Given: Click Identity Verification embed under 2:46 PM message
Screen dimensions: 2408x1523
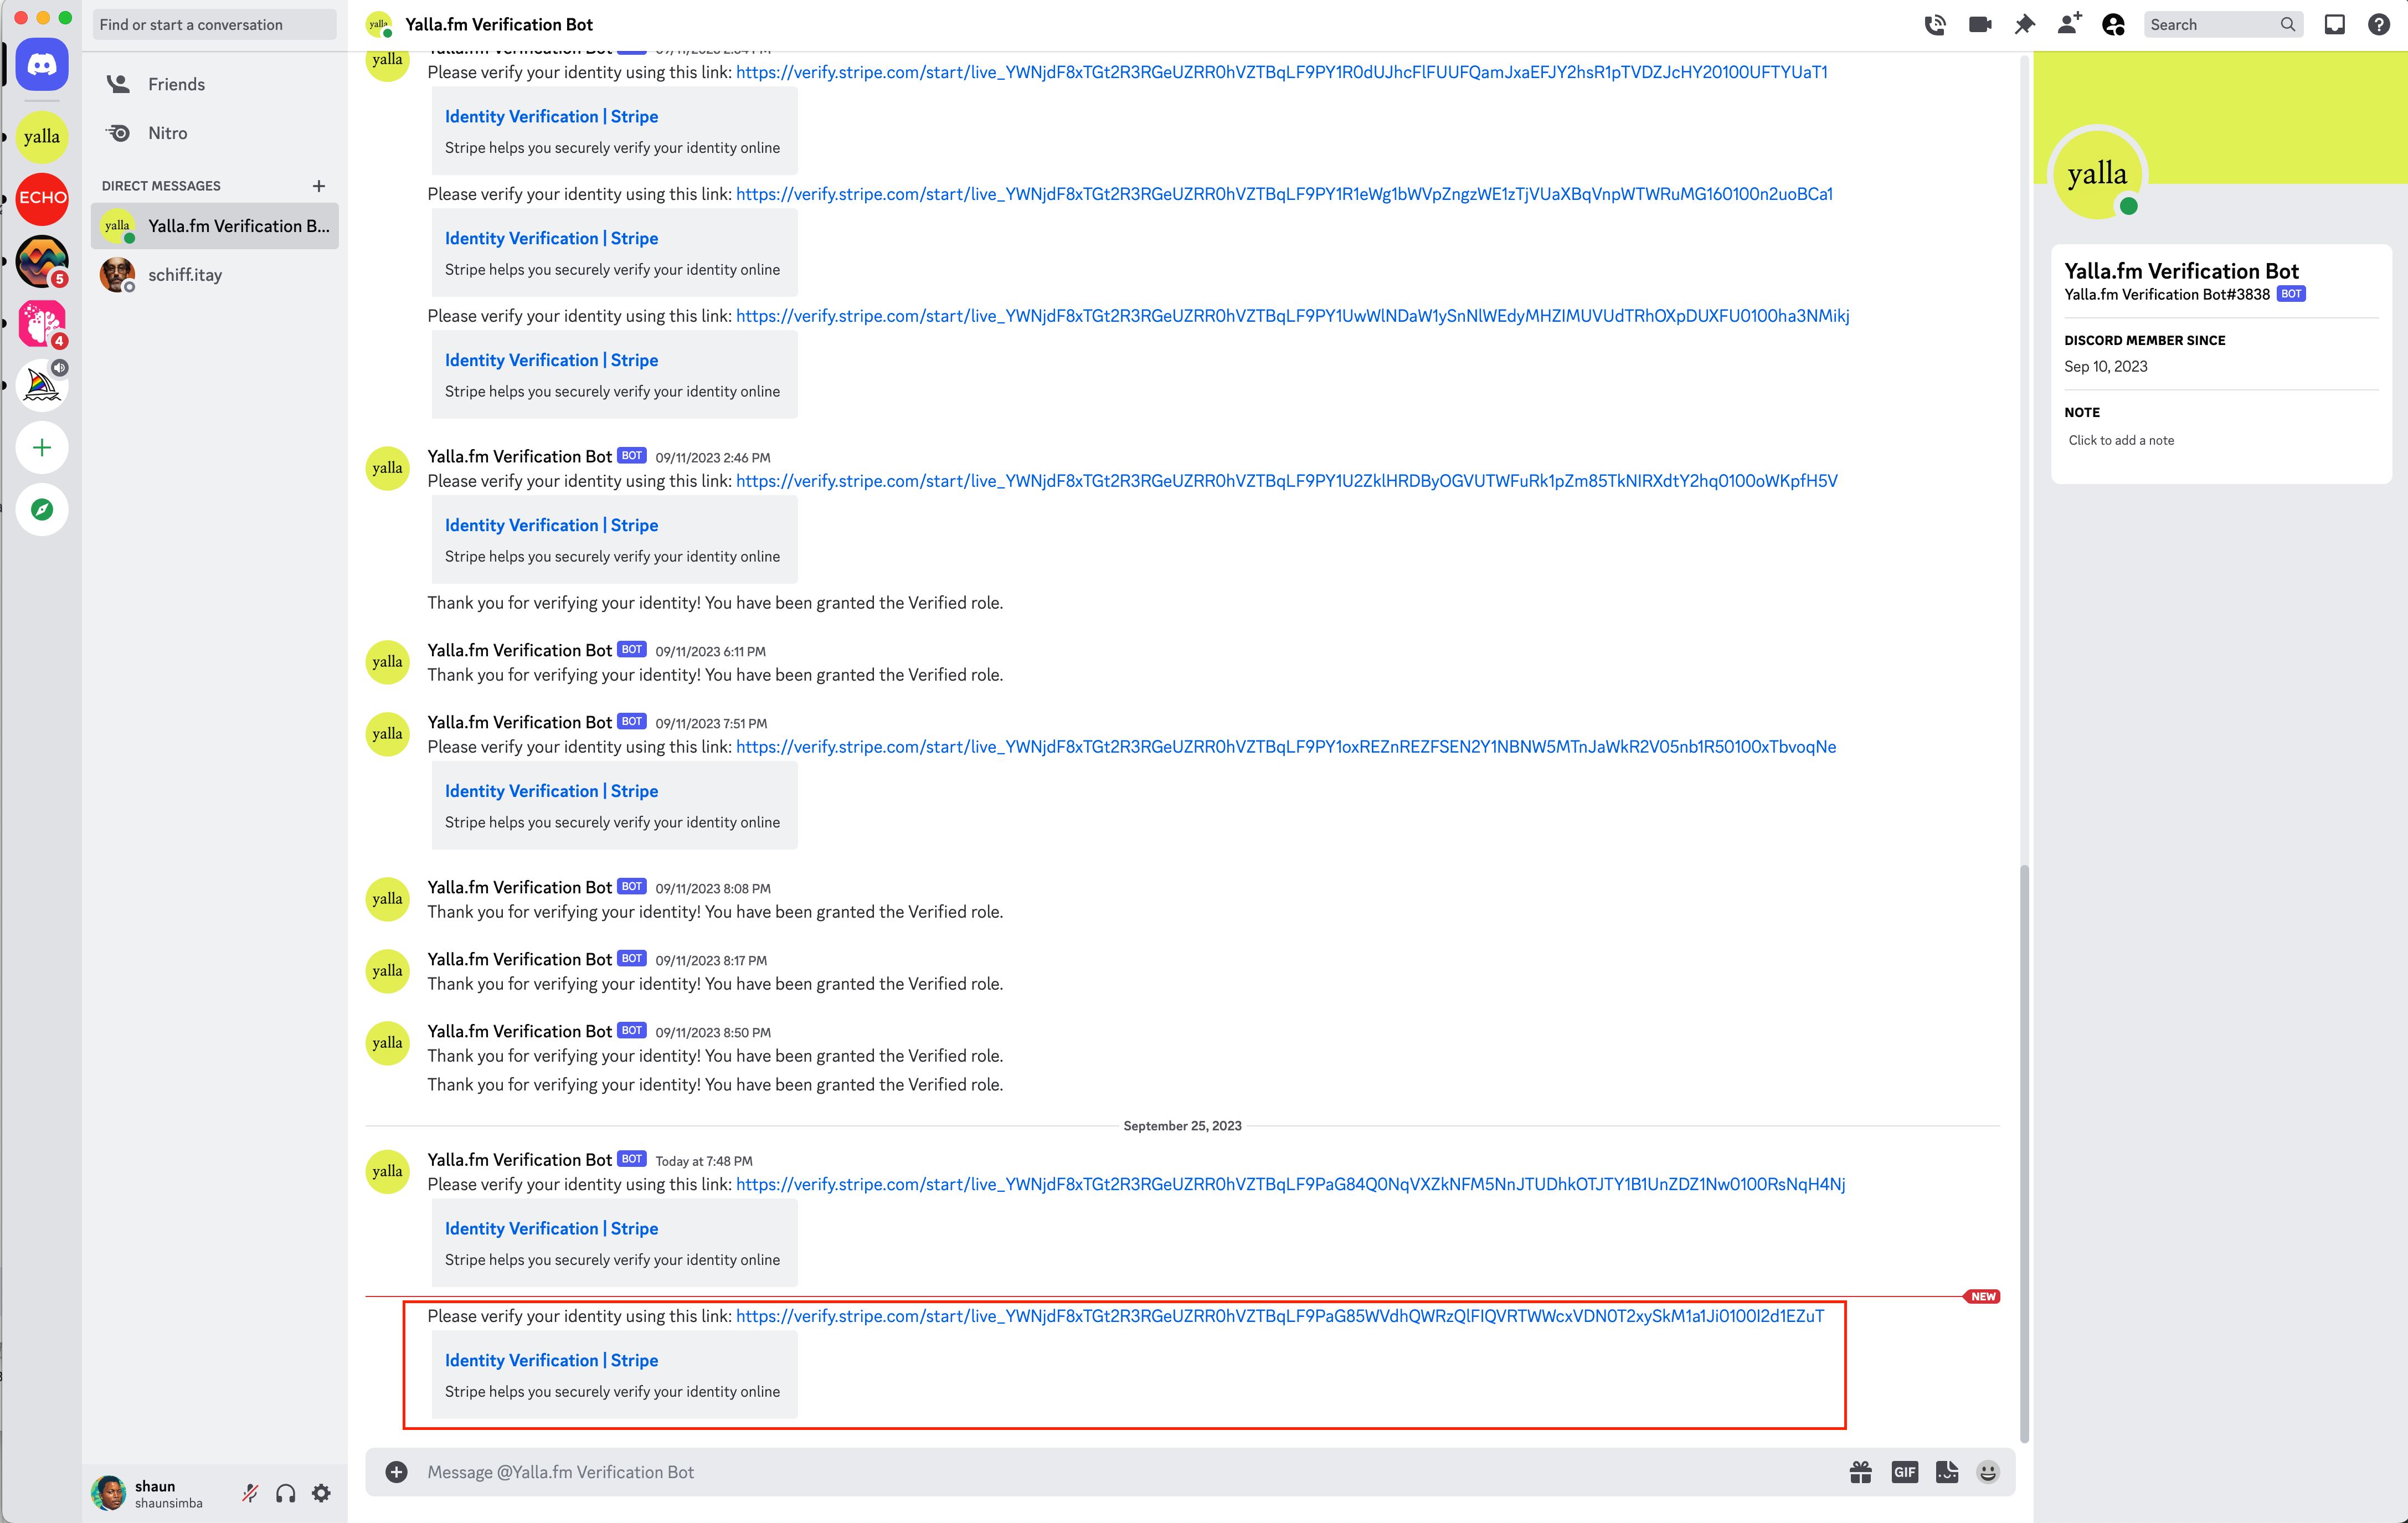Looking at the screenshot, I should click(551, 525).
